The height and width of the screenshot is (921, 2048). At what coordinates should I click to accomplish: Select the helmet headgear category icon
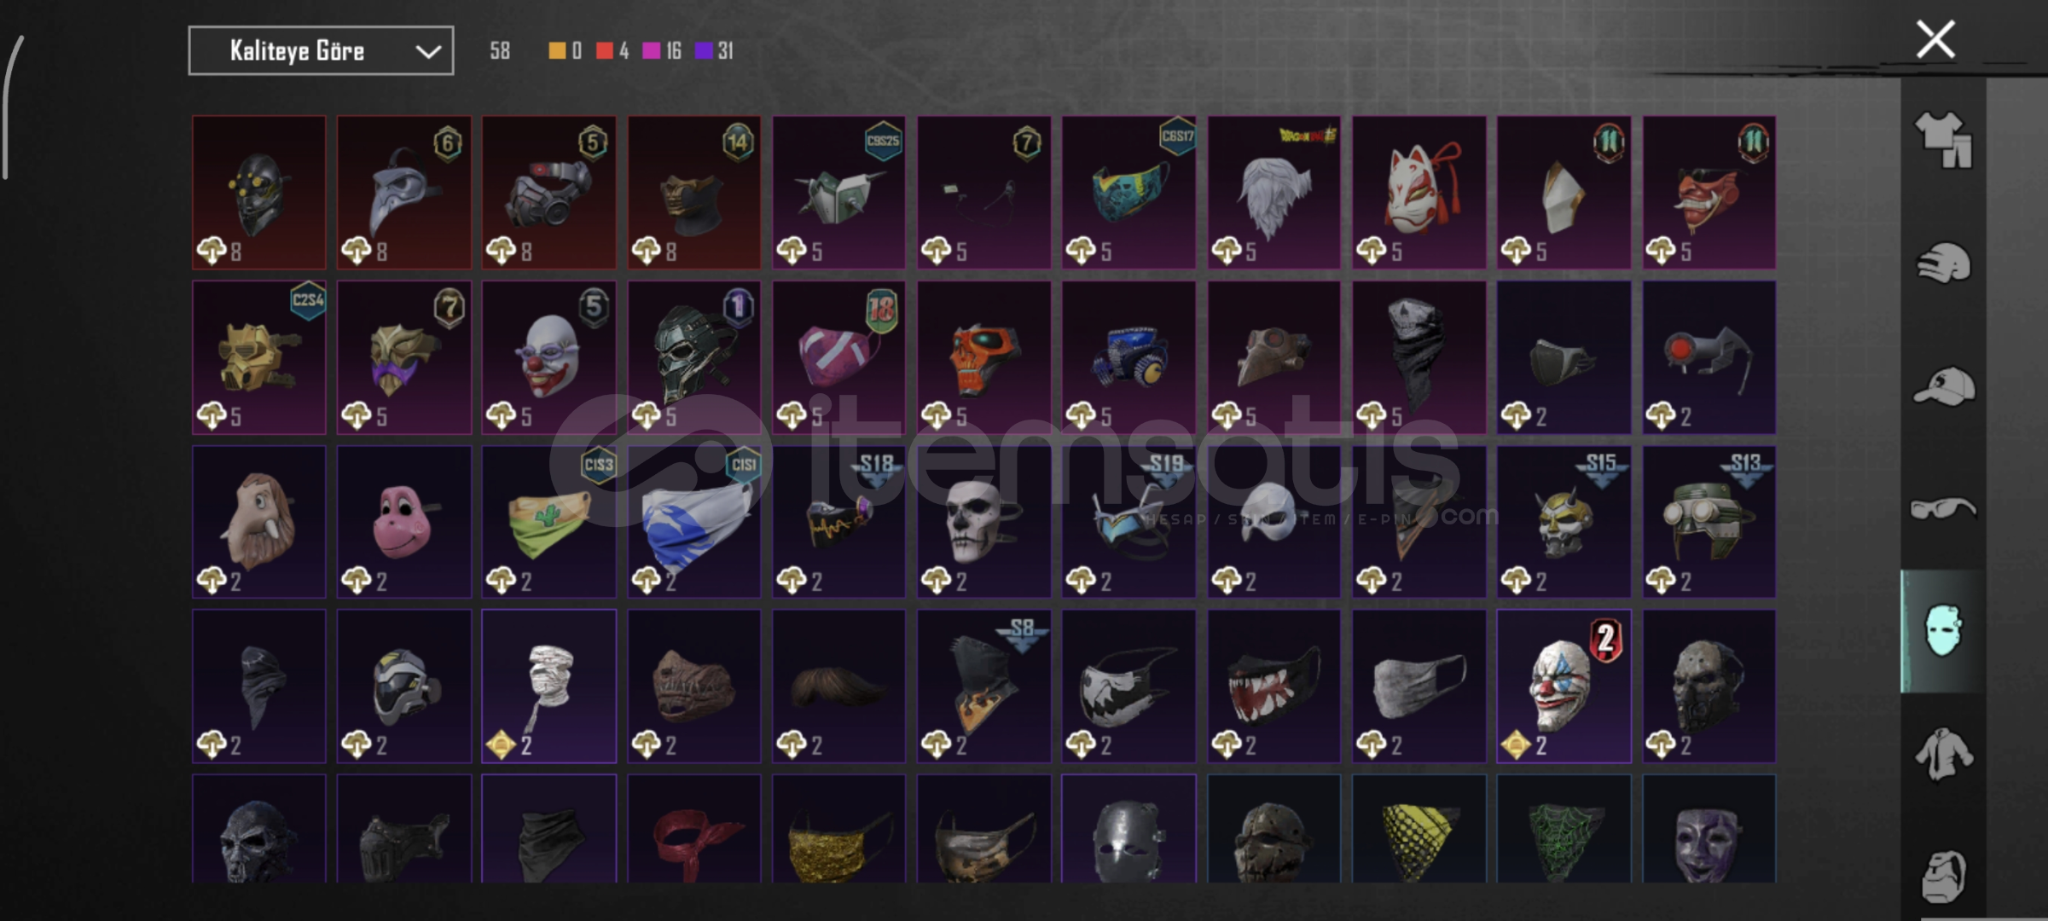pos(1943,262)
